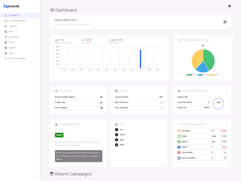Click the Dashboard home icon in heading
Image resolution: width=241 pixels, height=181 pixels.
(52, 10)
